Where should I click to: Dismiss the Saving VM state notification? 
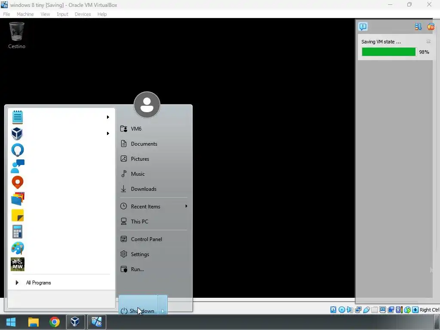click(x=428, y=42)
